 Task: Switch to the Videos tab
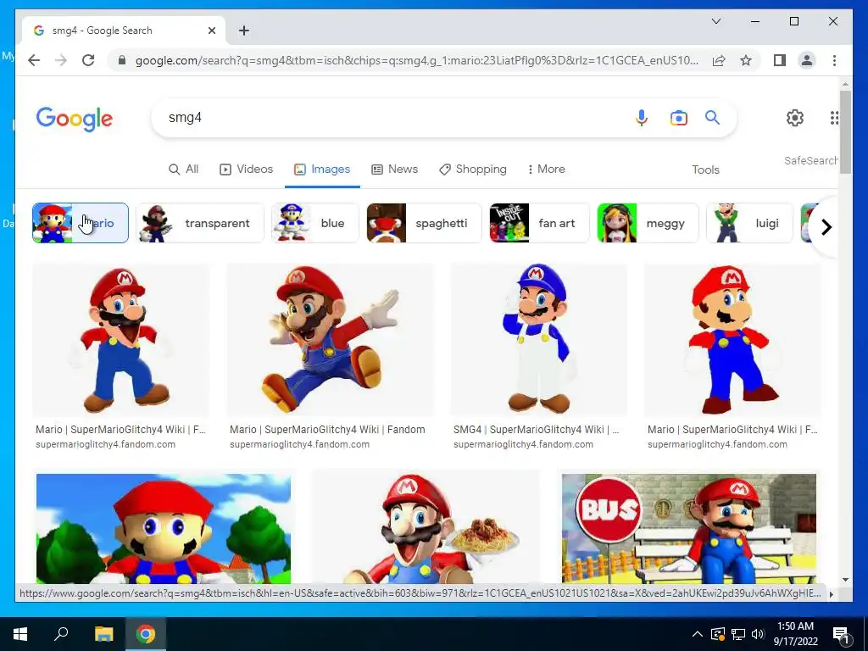click(247, 170)
